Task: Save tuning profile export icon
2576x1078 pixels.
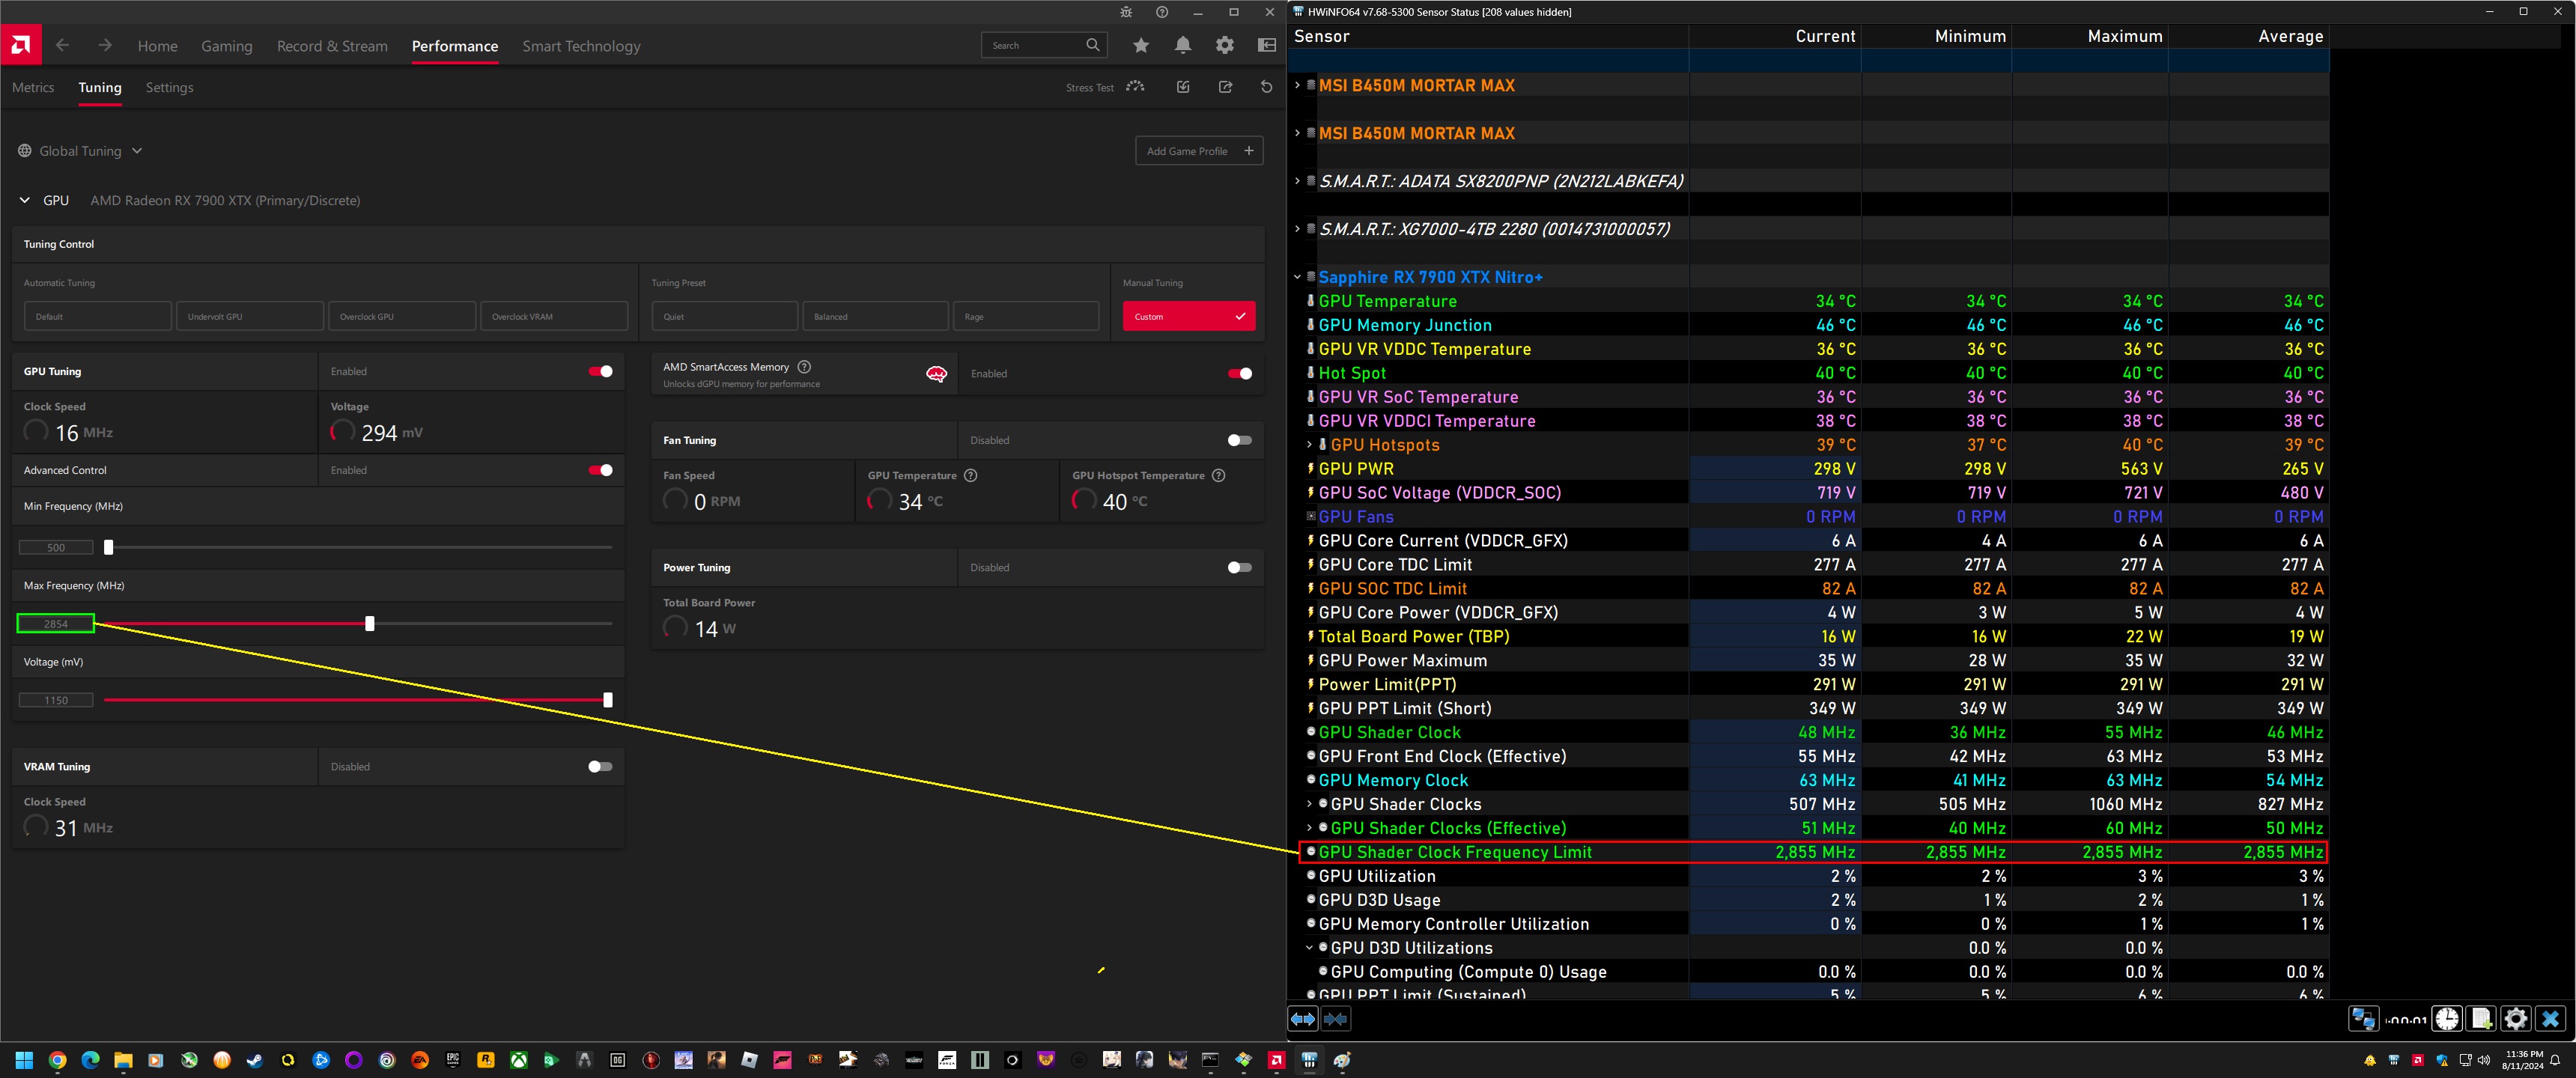Action: [x=1225, y=87]
